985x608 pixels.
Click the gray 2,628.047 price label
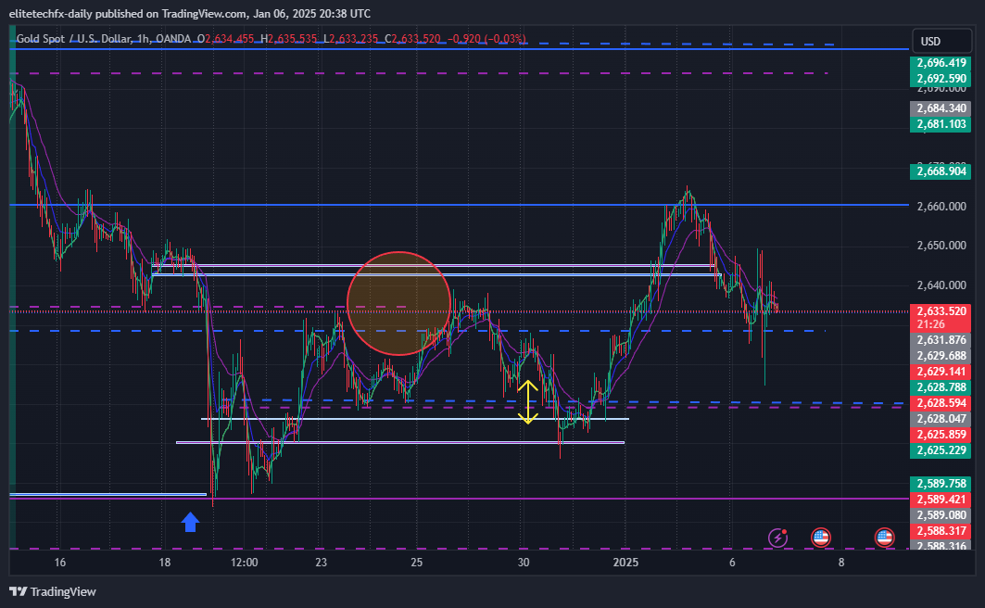941,418
